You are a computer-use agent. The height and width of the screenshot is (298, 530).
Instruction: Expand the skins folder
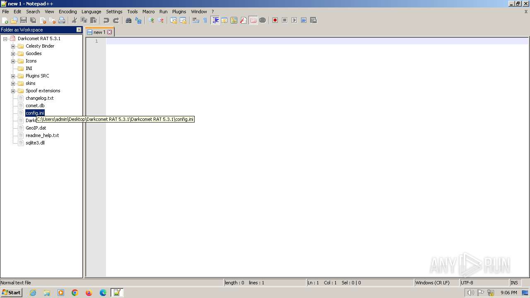(x=13, y=83)
